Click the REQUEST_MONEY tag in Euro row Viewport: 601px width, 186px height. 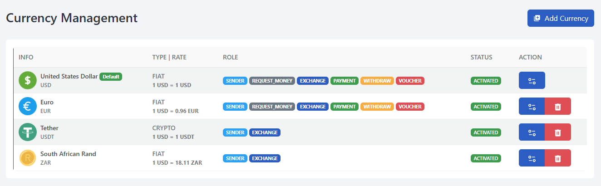pos(272,107)
